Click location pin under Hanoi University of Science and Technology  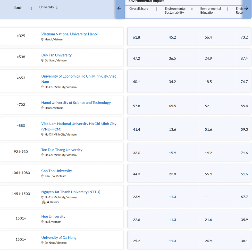[x=43, y=108]
